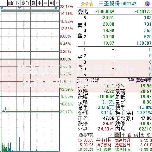Click the 删自选 button
The width and height of the screenshot is (152, 152).
(x=14, y=3)
